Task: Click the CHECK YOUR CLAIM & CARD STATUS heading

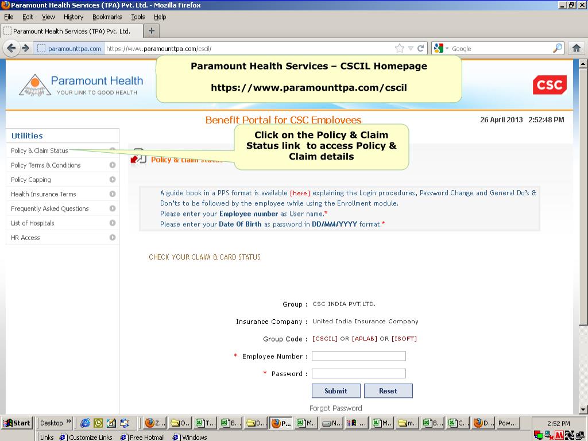Action: [x=204, y=257]
